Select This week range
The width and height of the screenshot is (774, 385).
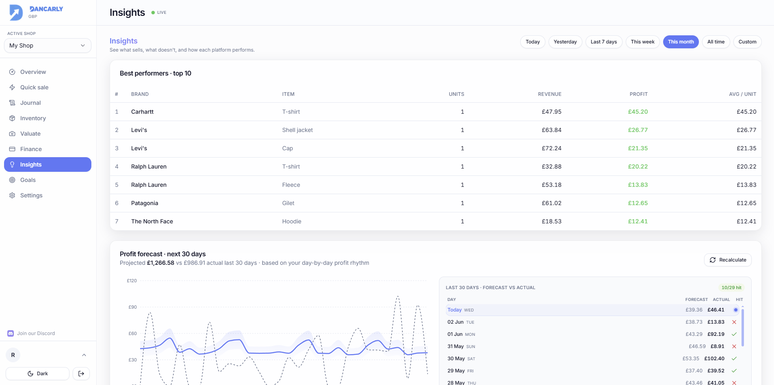tap(643, 42)
